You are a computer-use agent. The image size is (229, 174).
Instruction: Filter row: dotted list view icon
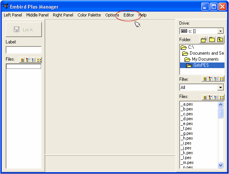[216, 79]
